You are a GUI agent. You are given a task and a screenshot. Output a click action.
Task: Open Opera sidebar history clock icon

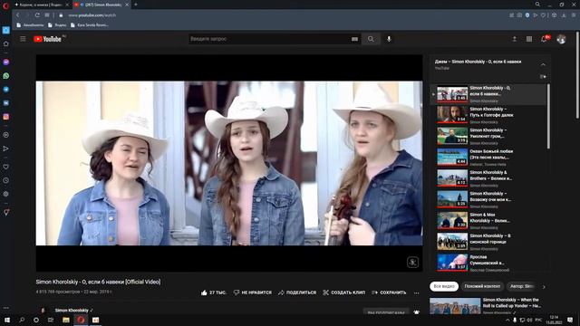point(6,180)
